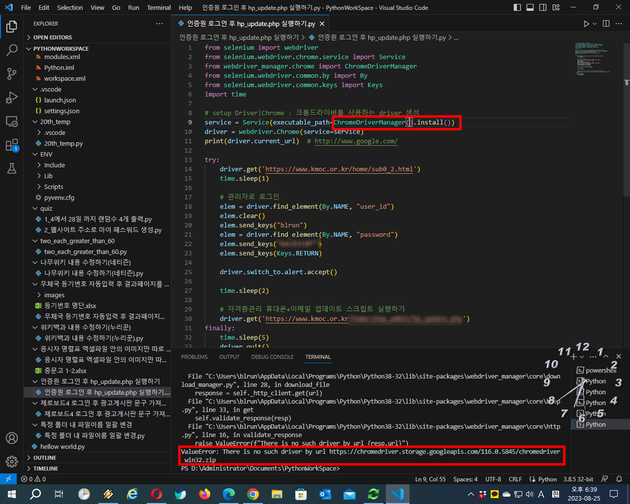Follow http://www.google.com/ link in code
630x504 pixels.
point(356,141)
